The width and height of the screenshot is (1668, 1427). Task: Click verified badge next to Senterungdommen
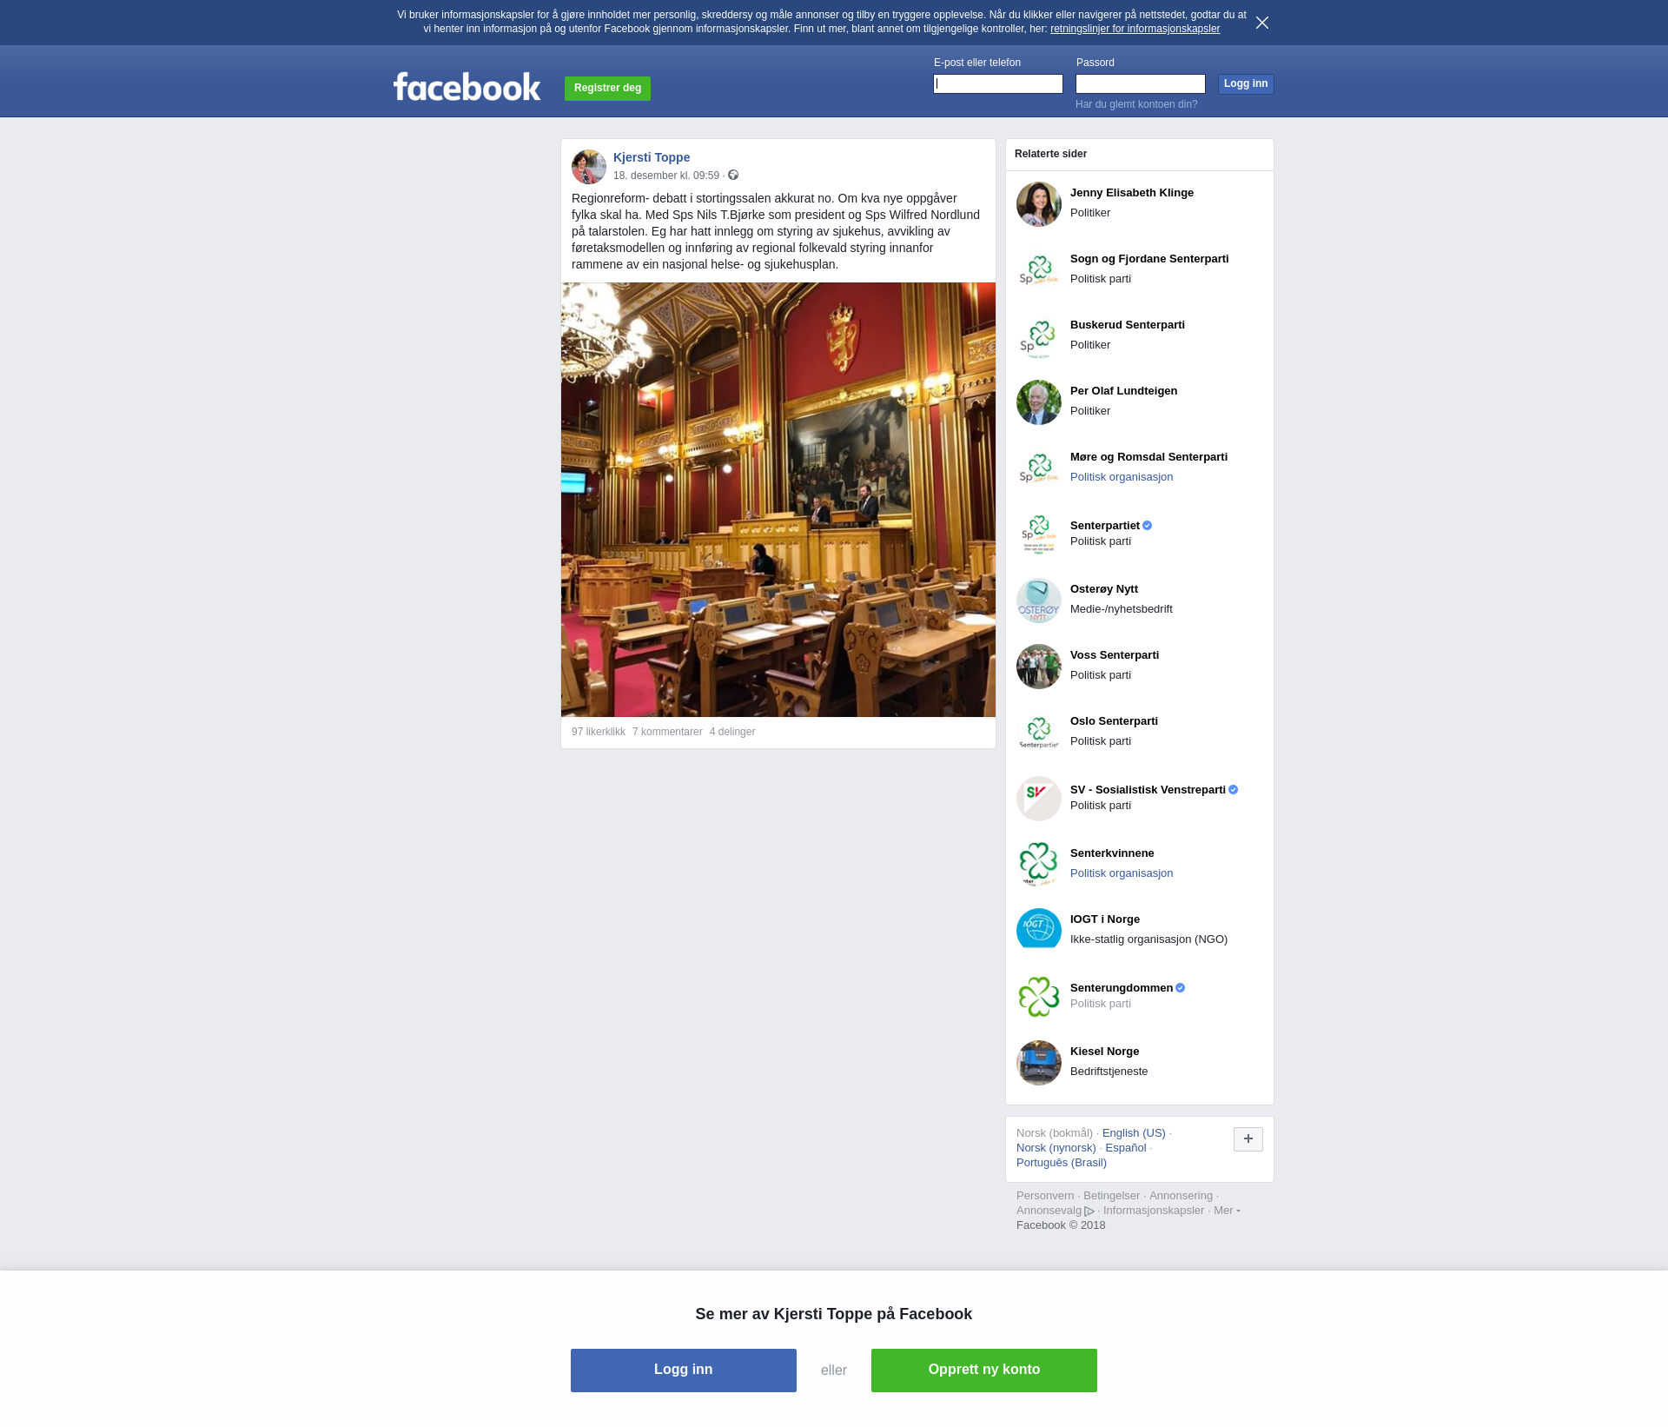point(1181,988)
